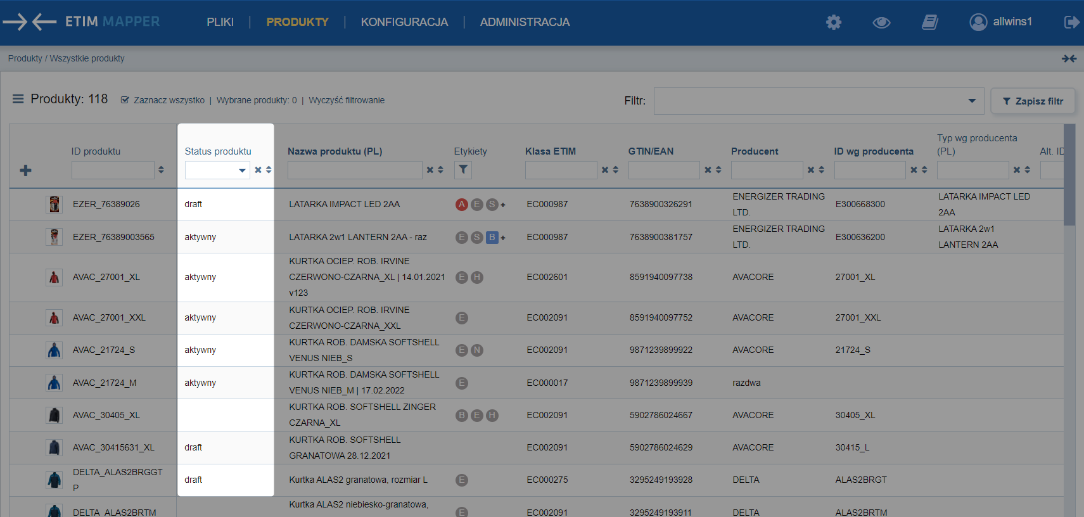Sort by Typ wg producenta using sort arrows
This screenshot has width=1084, height=517.
(1028, 170)
